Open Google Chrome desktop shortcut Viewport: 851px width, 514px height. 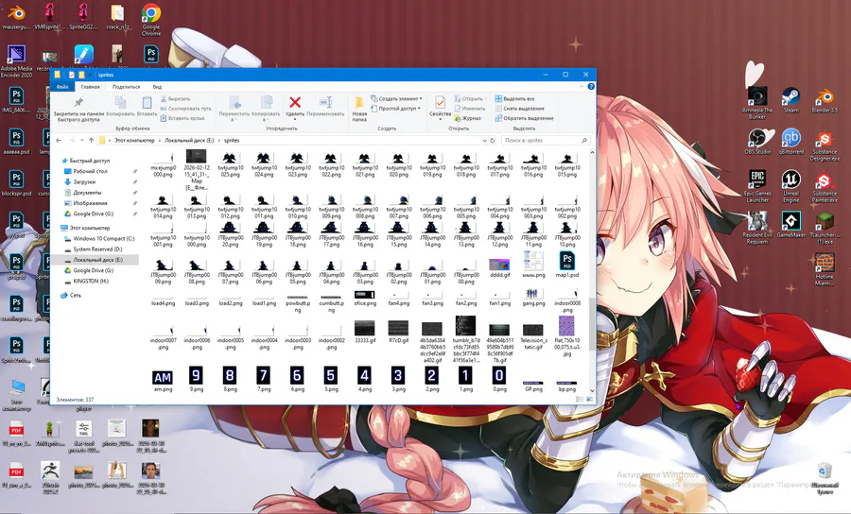pos(151,20)
